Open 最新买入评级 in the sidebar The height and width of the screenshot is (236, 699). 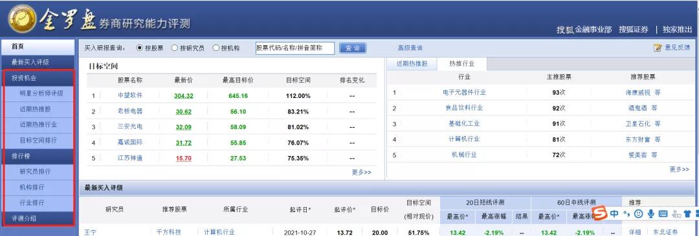(39, 62)
